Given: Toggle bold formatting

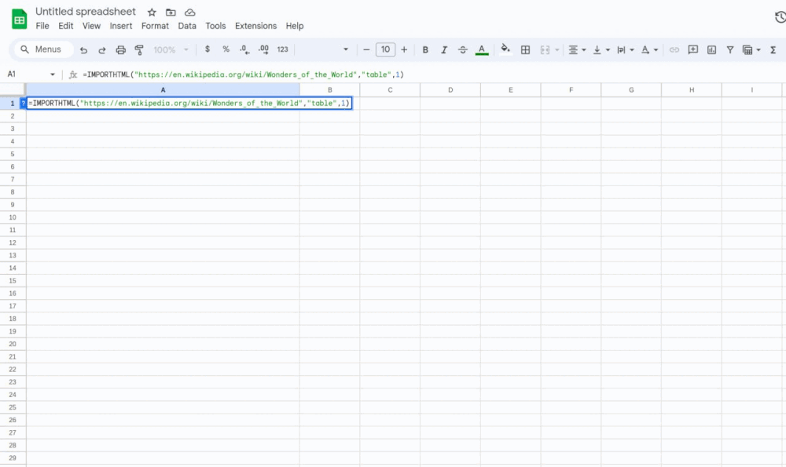Looking at the screenshot, I should click(425, 49).
